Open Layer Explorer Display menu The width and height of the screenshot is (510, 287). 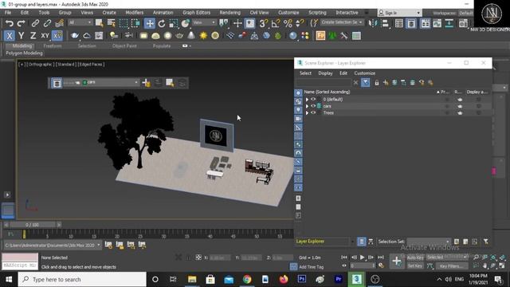click(325, 73)
